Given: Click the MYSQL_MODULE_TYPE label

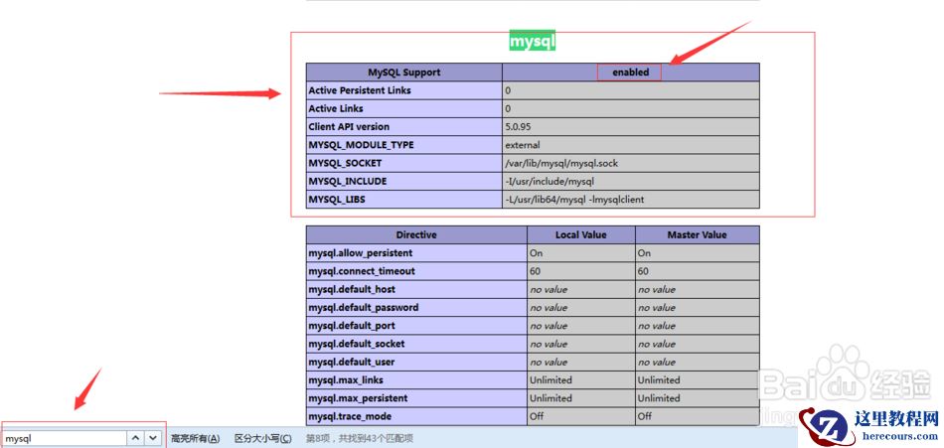Looking at the screenshot, I should (x=362, y=145).
